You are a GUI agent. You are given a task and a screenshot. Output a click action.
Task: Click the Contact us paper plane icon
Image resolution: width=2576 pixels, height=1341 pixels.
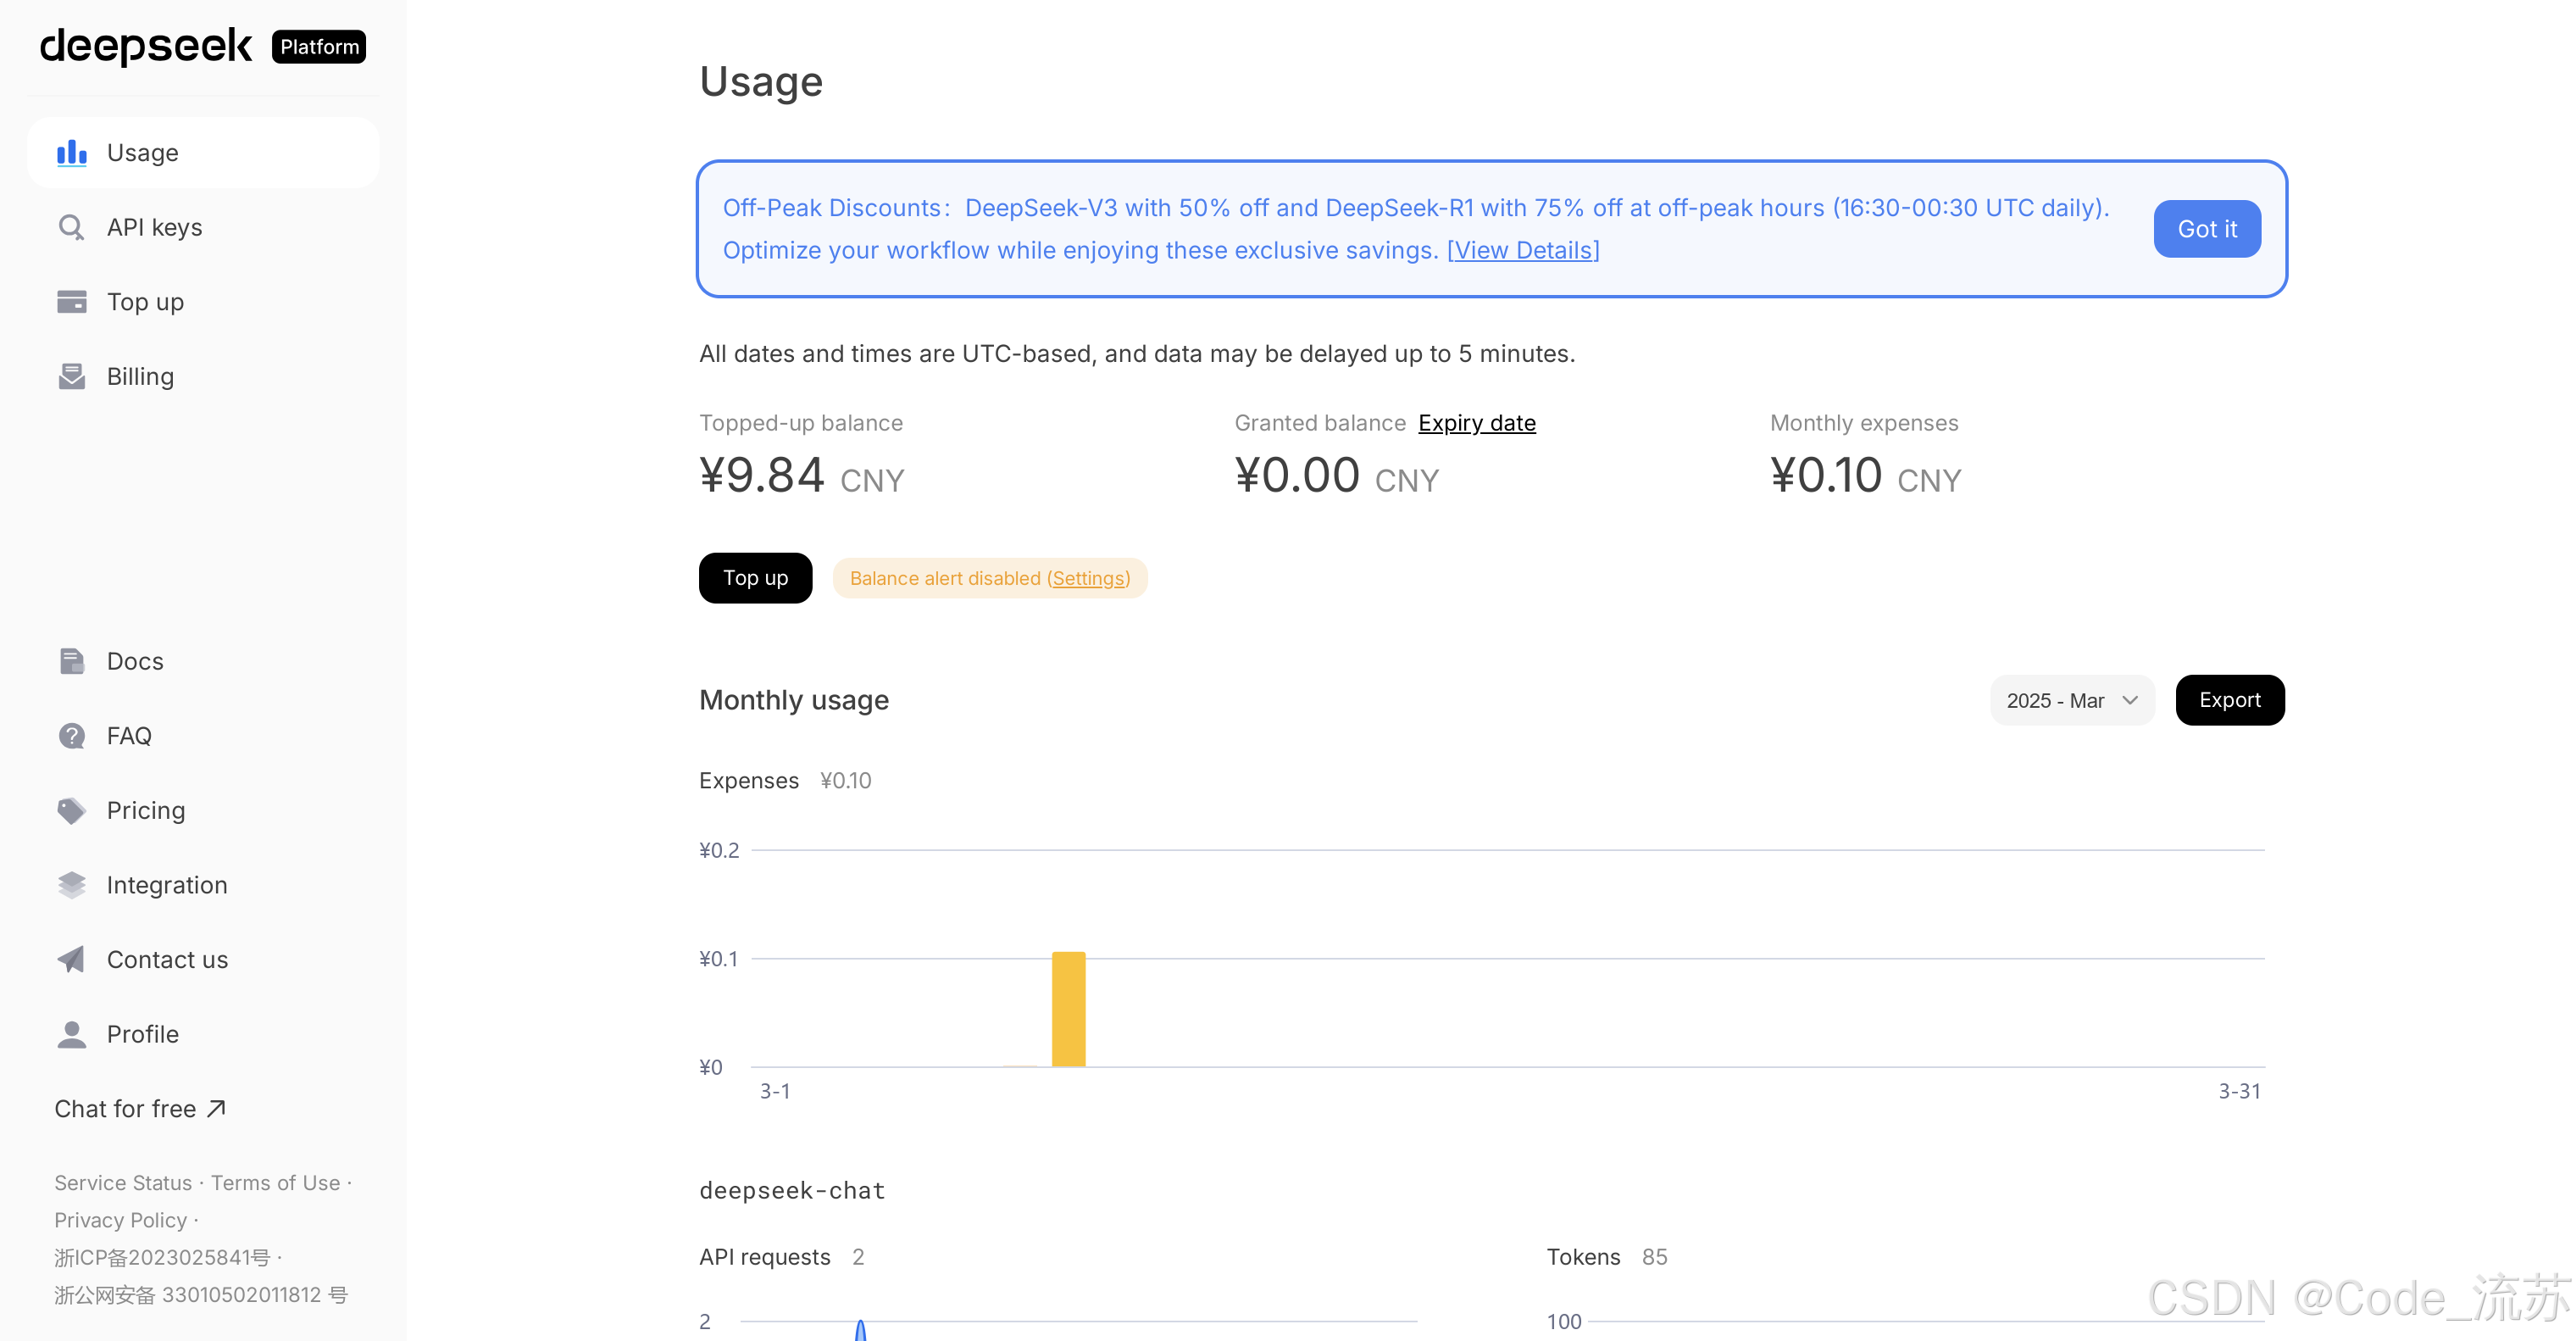[x=72, y=960]
